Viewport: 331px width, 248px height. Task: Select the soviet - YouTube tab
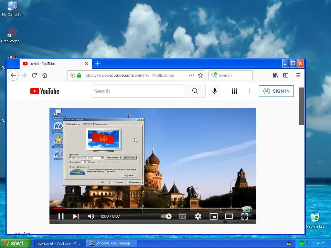56,64
